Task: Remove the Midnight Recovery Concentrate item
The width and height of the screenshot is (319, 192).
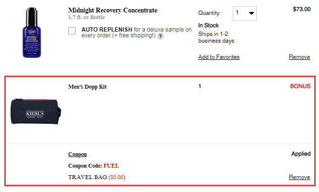Action: (x=299, y=57)
